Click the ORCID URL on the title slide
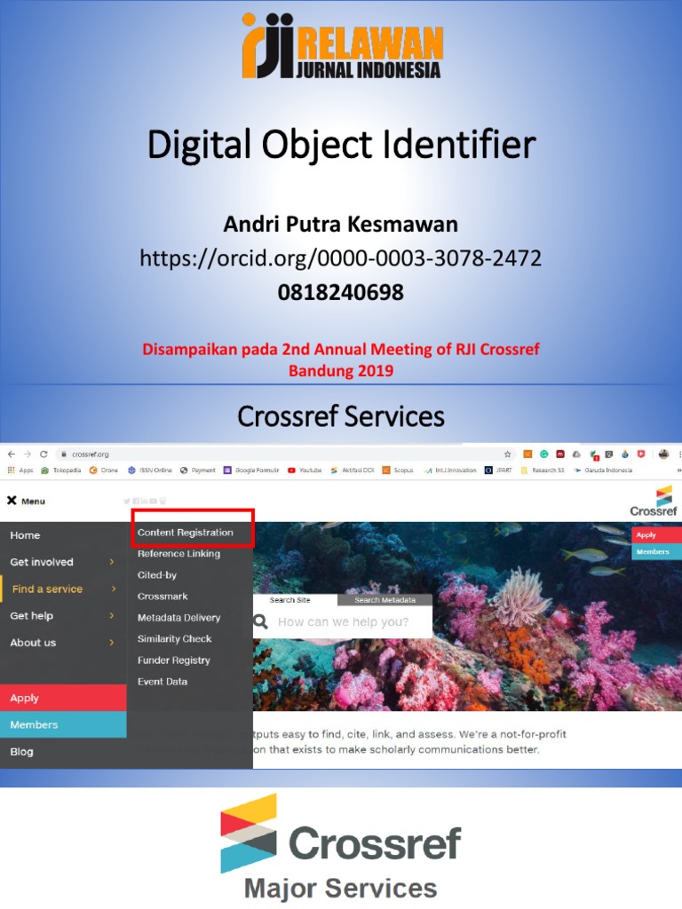682x909 pixels. click(x=340, y=257)
